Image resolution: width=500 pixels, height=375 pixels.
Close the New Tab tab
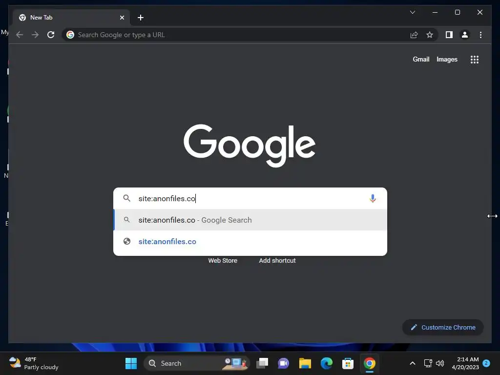pos(122,18)
